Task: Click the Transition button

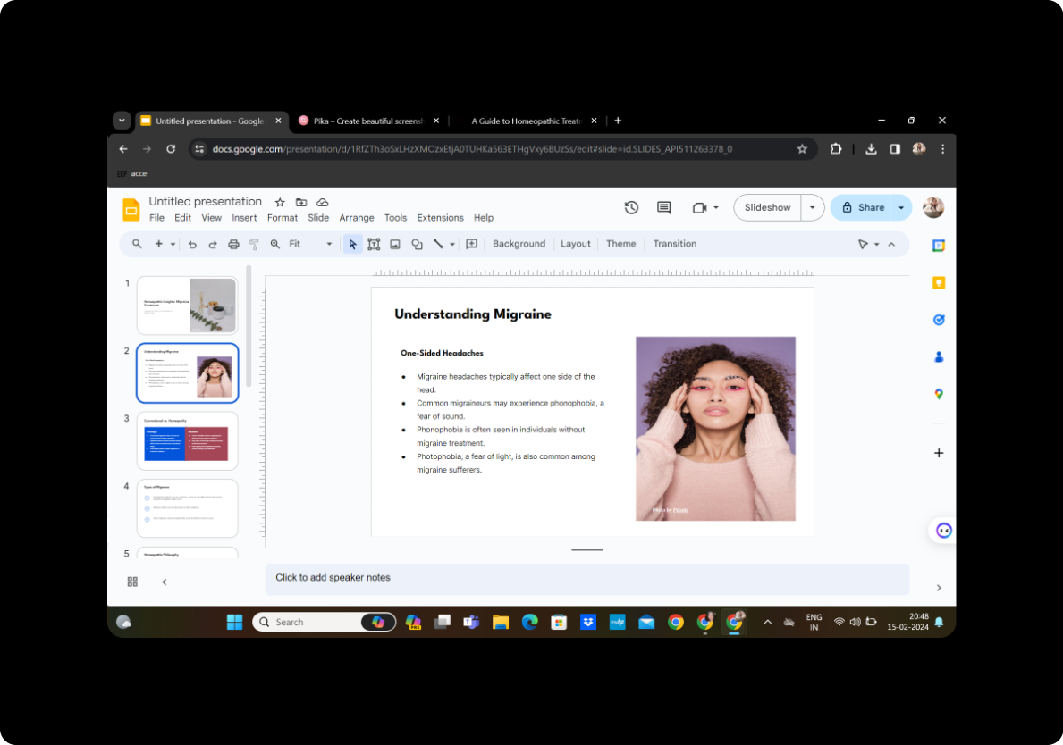Action: 674,244
